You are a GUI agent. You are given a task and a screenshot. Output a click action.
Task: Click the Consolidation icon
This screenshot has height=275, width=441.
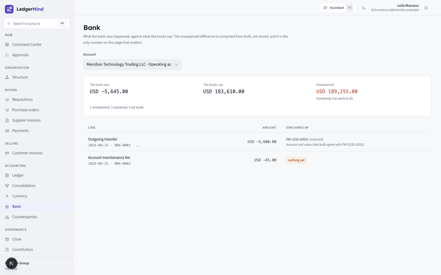point(7,186)
